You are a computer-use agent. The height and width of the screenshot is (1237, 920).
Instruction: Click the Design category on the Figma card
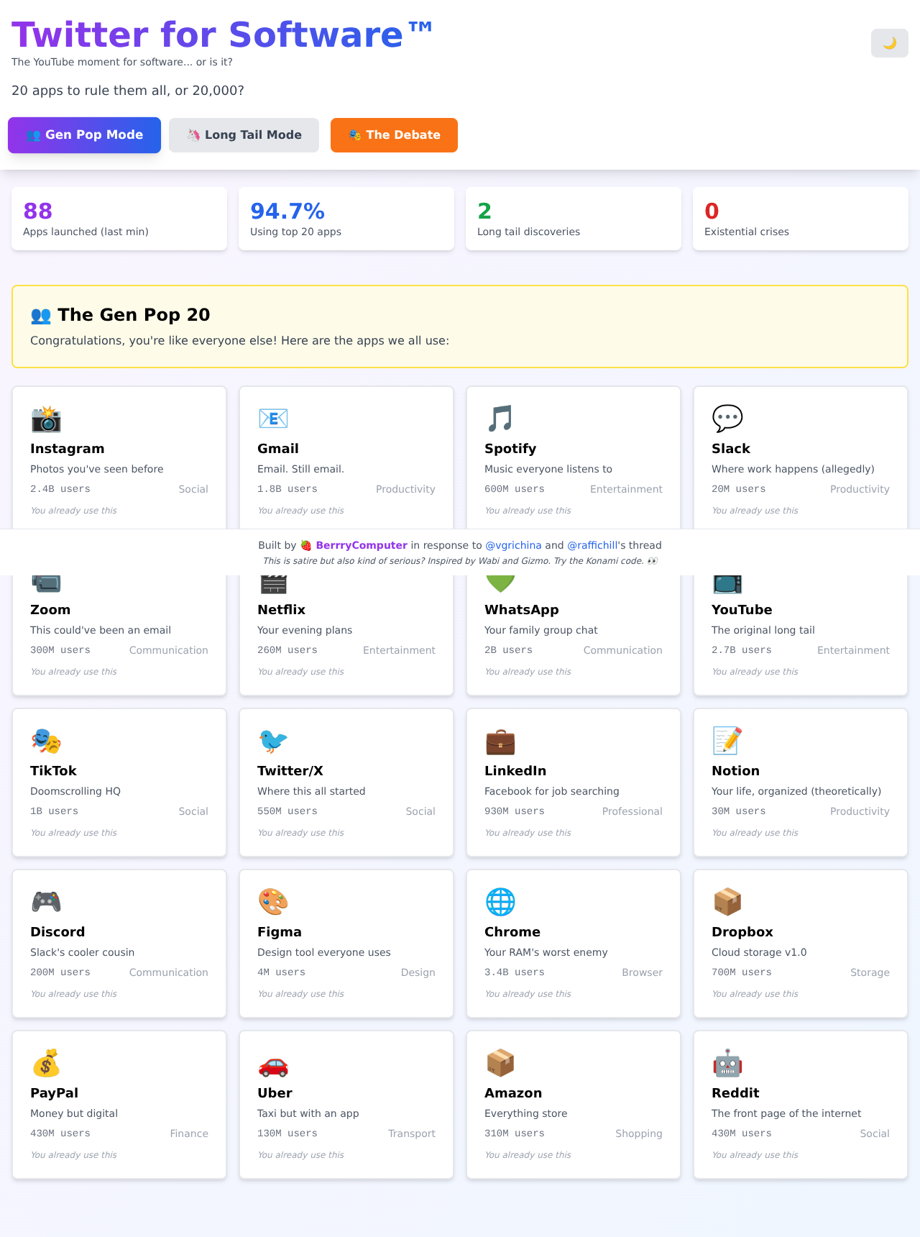(x=418, y=972)
